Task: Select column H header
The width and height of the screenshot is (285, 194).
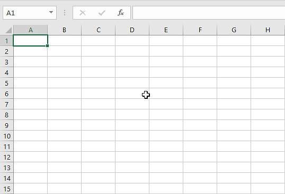Action: click(x=268, y=30)
